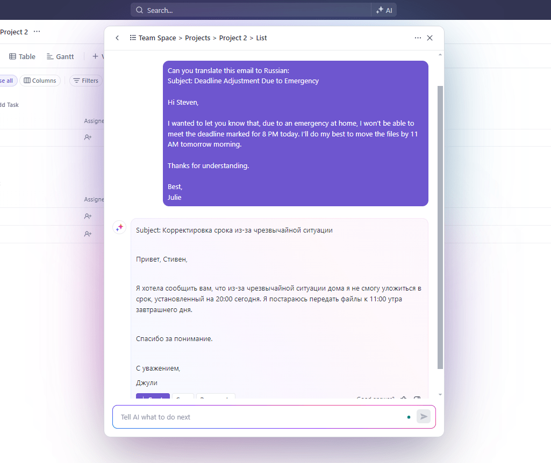Viewport: 551px width, 463px height.
Task: Open the three-dot menu in AI panel header
Action: click(x=418, y=38)
